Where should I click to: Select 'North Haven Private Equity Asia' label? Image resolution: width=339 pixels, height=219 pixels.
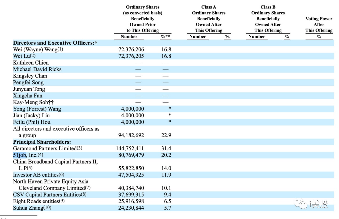pos(51,182)
